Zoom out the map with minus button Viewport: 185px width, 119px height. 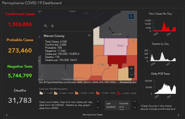tap(132, 75)
